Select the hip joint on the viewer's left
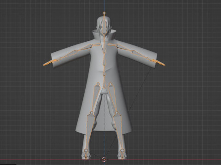Viewport: 221px width, 165px height. (98, 84)
